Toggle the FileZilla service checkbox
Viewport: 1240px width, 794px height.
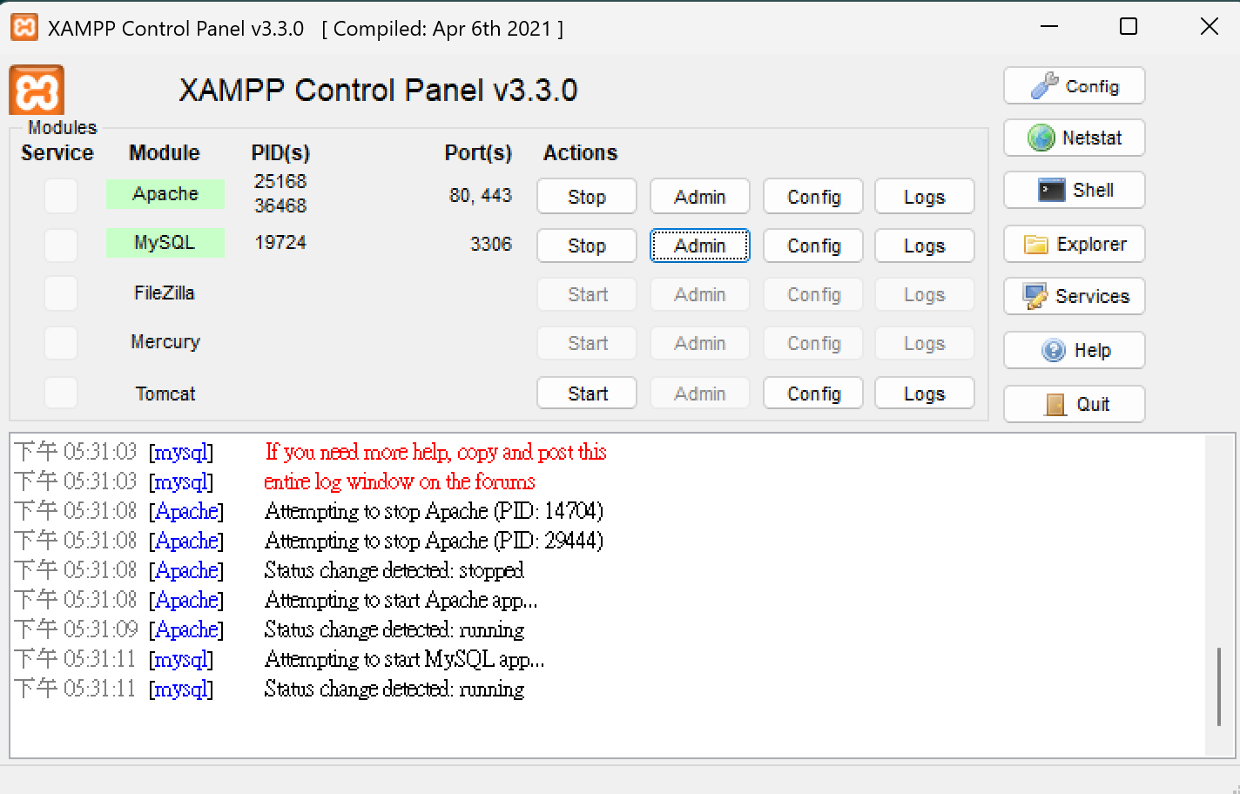(x=61, y=293)
